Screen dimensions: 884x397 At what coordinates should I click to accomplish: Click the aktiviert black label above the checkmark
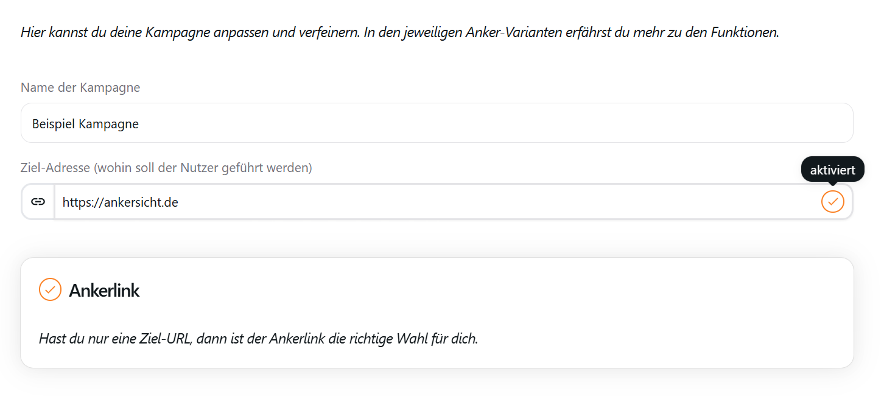tap(832, 169)
